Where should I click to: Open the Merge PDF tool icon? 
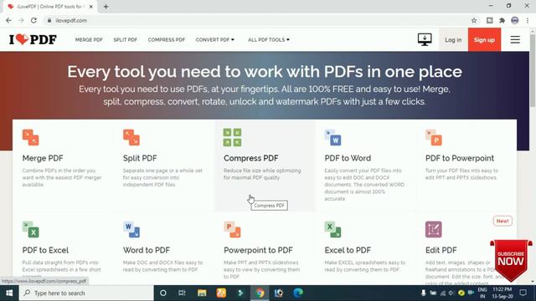click(x=31, y=137)
